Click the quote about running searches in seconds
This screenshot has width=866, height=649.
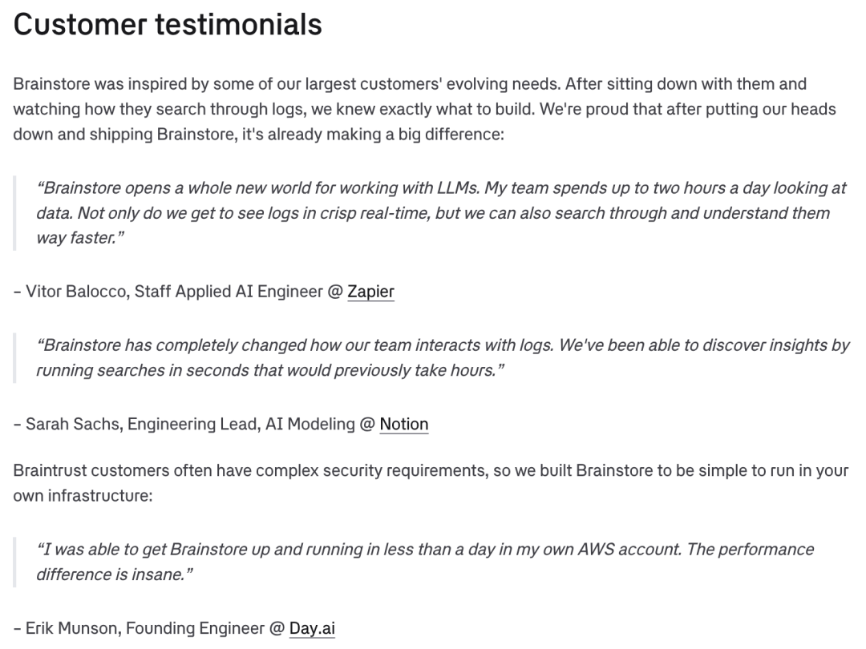(x=442, y=358)
